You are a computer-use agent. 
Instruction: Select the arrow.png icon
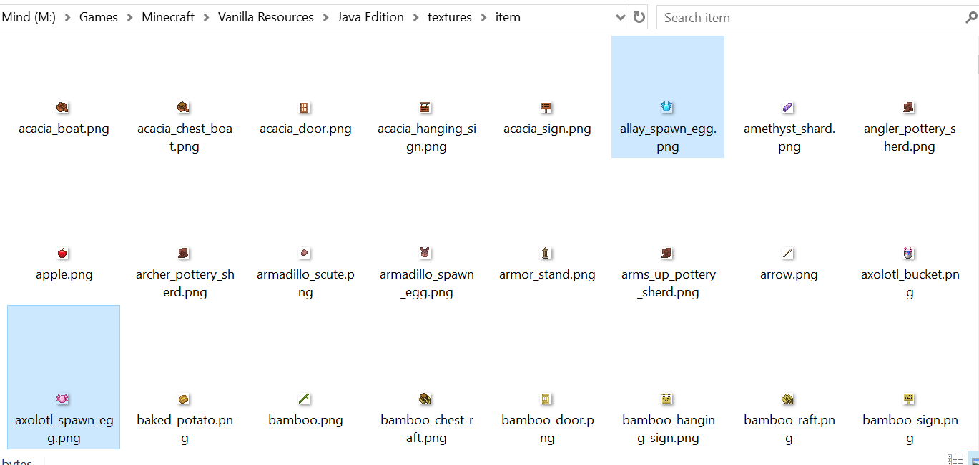[788, 254]
